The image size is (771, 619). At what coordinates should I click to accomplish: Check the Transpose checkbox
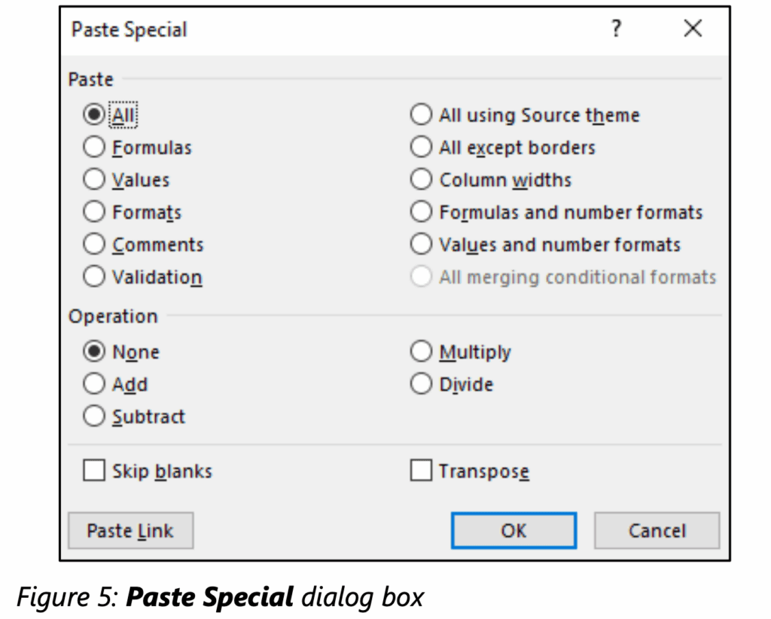point(421,471)
